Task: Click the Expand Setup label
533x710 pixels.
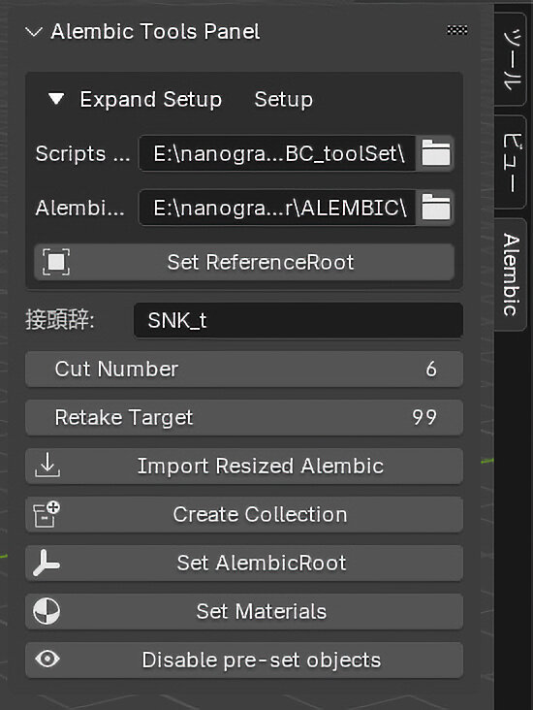Action: point(151,99)
